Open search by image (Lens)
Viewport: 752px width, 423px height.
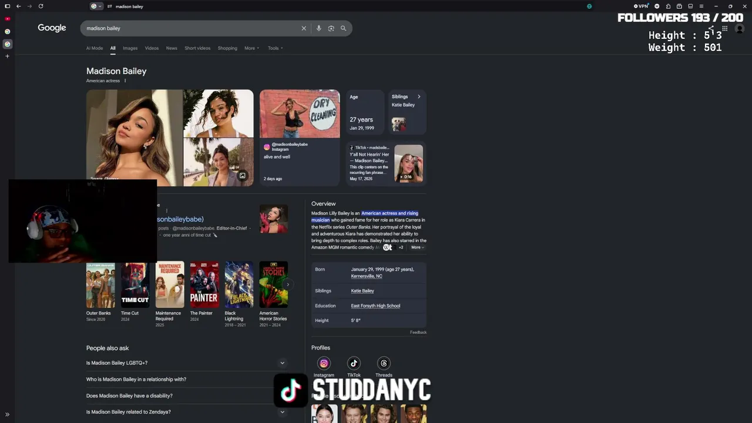[331, 28]
